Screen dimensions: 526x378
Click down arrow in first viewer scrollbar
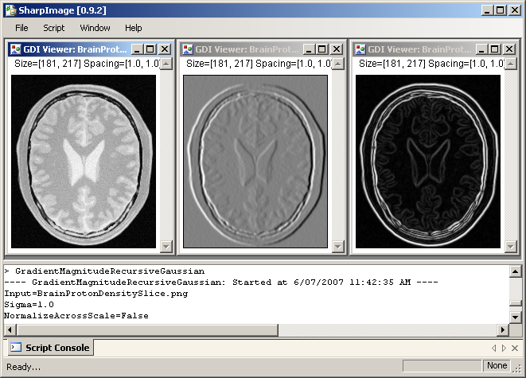(x=166, y=246)
